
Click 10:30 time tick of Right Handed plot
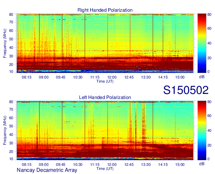click(x=78, y=77)
